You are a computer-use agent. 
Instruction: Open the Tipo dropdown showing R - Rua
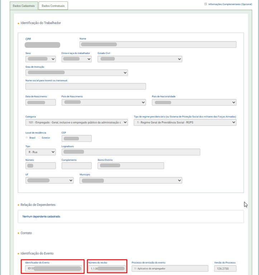(40, 152)
